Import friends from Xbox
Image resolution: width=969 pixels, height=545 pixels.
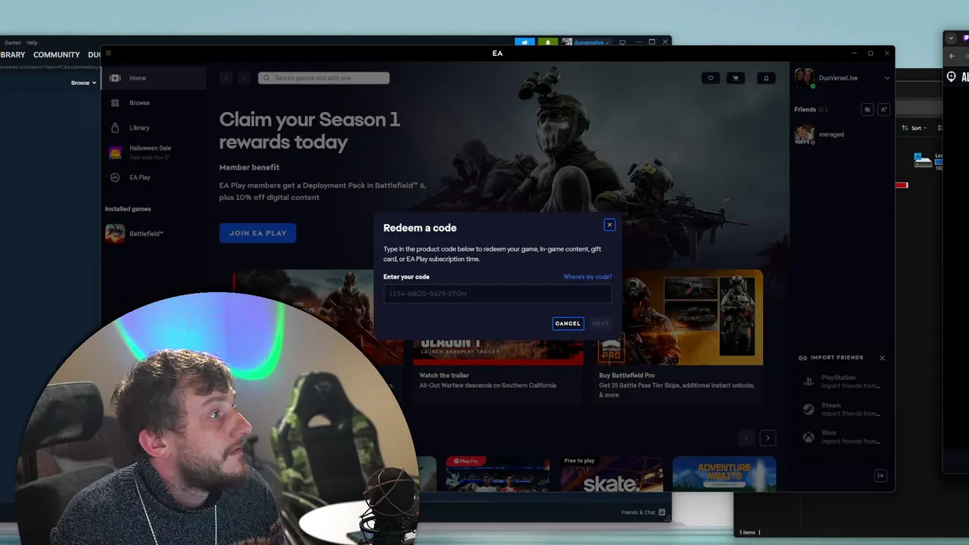coord(843,437)
